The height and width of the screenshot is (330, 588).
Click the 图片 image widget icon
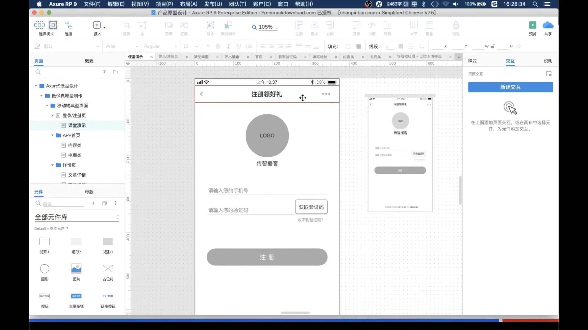coord(76,269)
